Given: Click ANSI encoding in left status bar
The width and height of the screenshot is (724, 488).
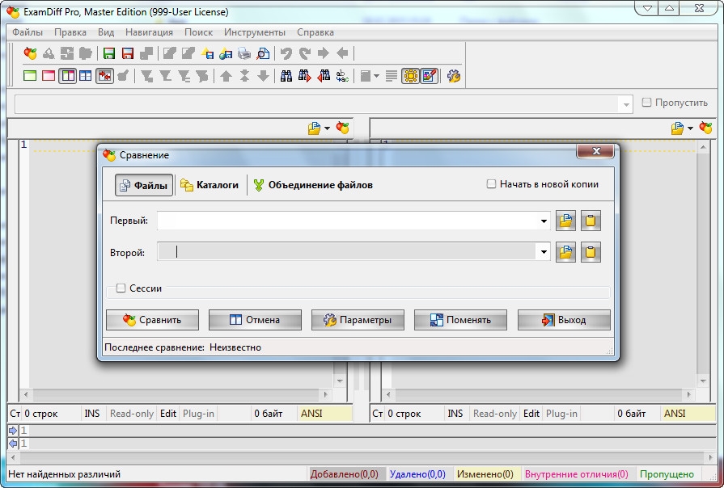Looking at the screenshot, I should 325,414.
